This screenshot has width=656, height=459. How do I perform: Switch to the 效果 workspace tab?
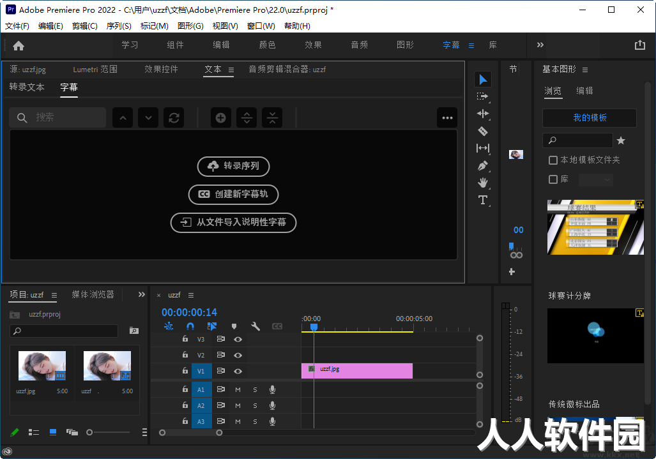pos(313,45)
